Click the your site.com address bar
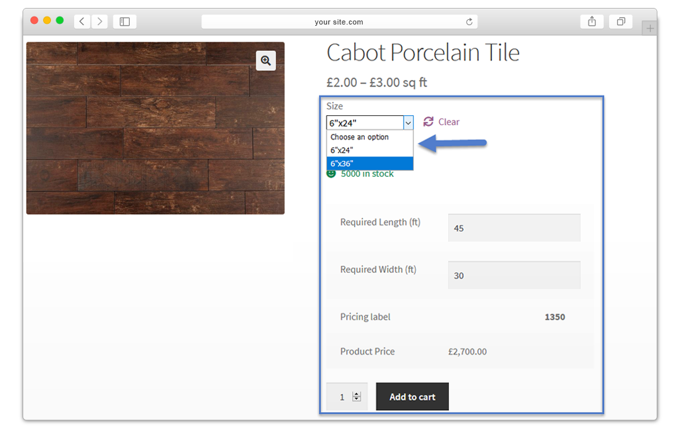 (340, 22)
